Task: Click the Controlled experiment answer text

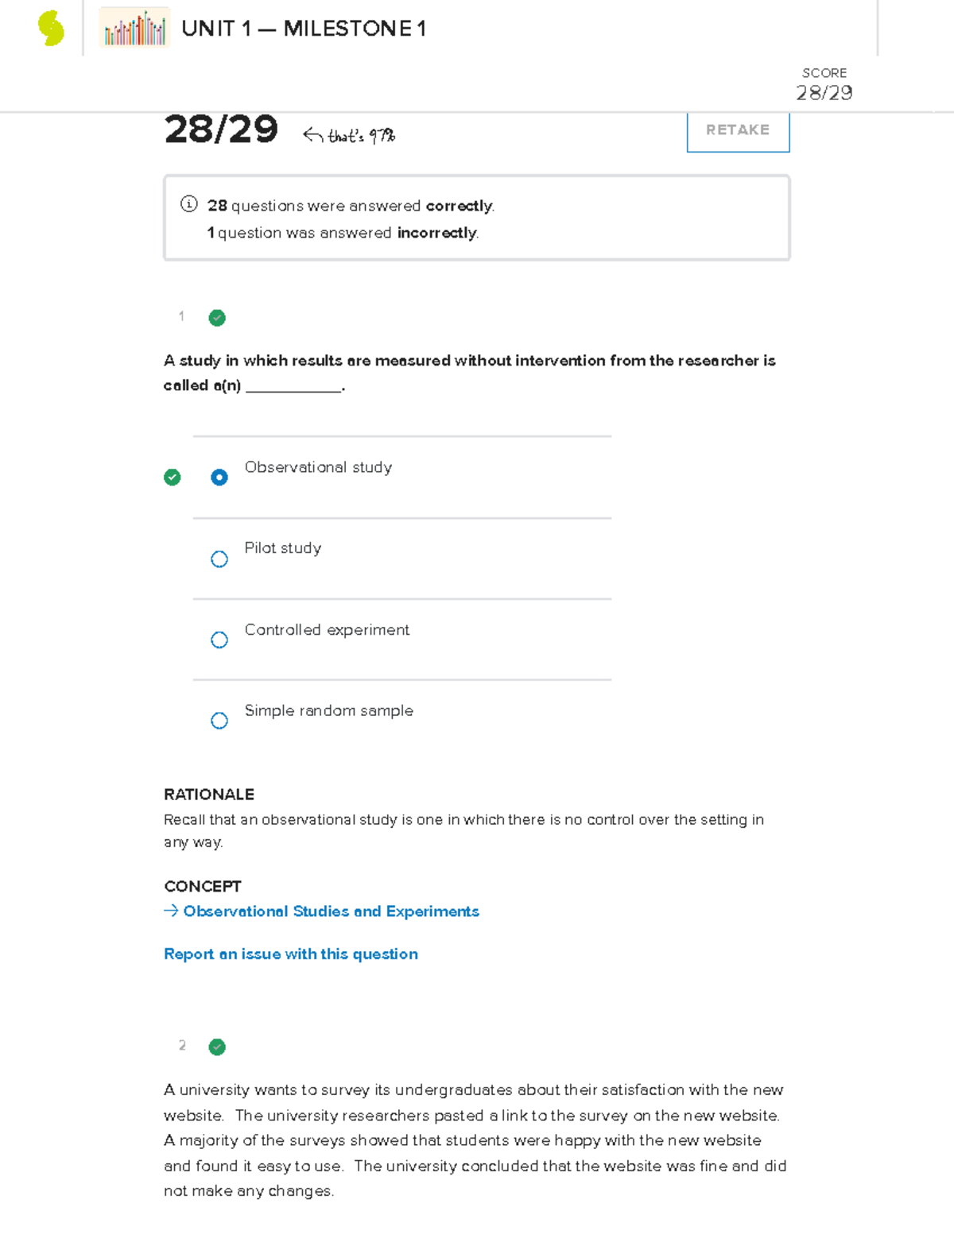Action: [x=327, y=630]
